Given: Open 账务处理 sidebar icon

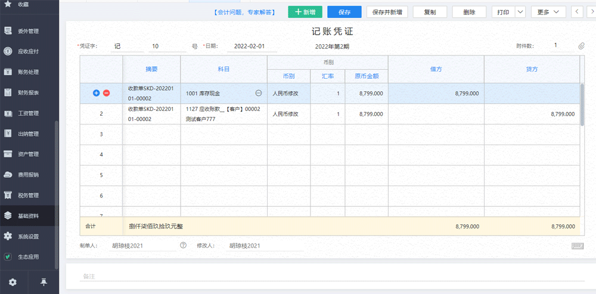Looking at the screenshot, I should coord(8,72).
